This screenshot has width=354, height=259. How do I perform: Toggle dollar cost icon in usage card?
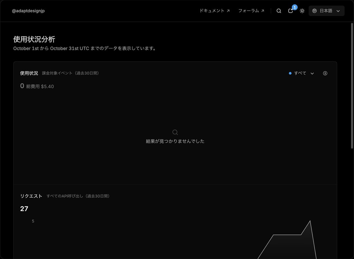(x=325, y=73)
